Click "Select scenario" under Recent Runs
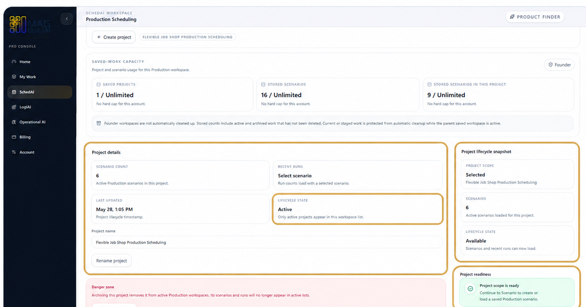Image resolution: width=586 pixels, height=307 pixels. point(294,176)
